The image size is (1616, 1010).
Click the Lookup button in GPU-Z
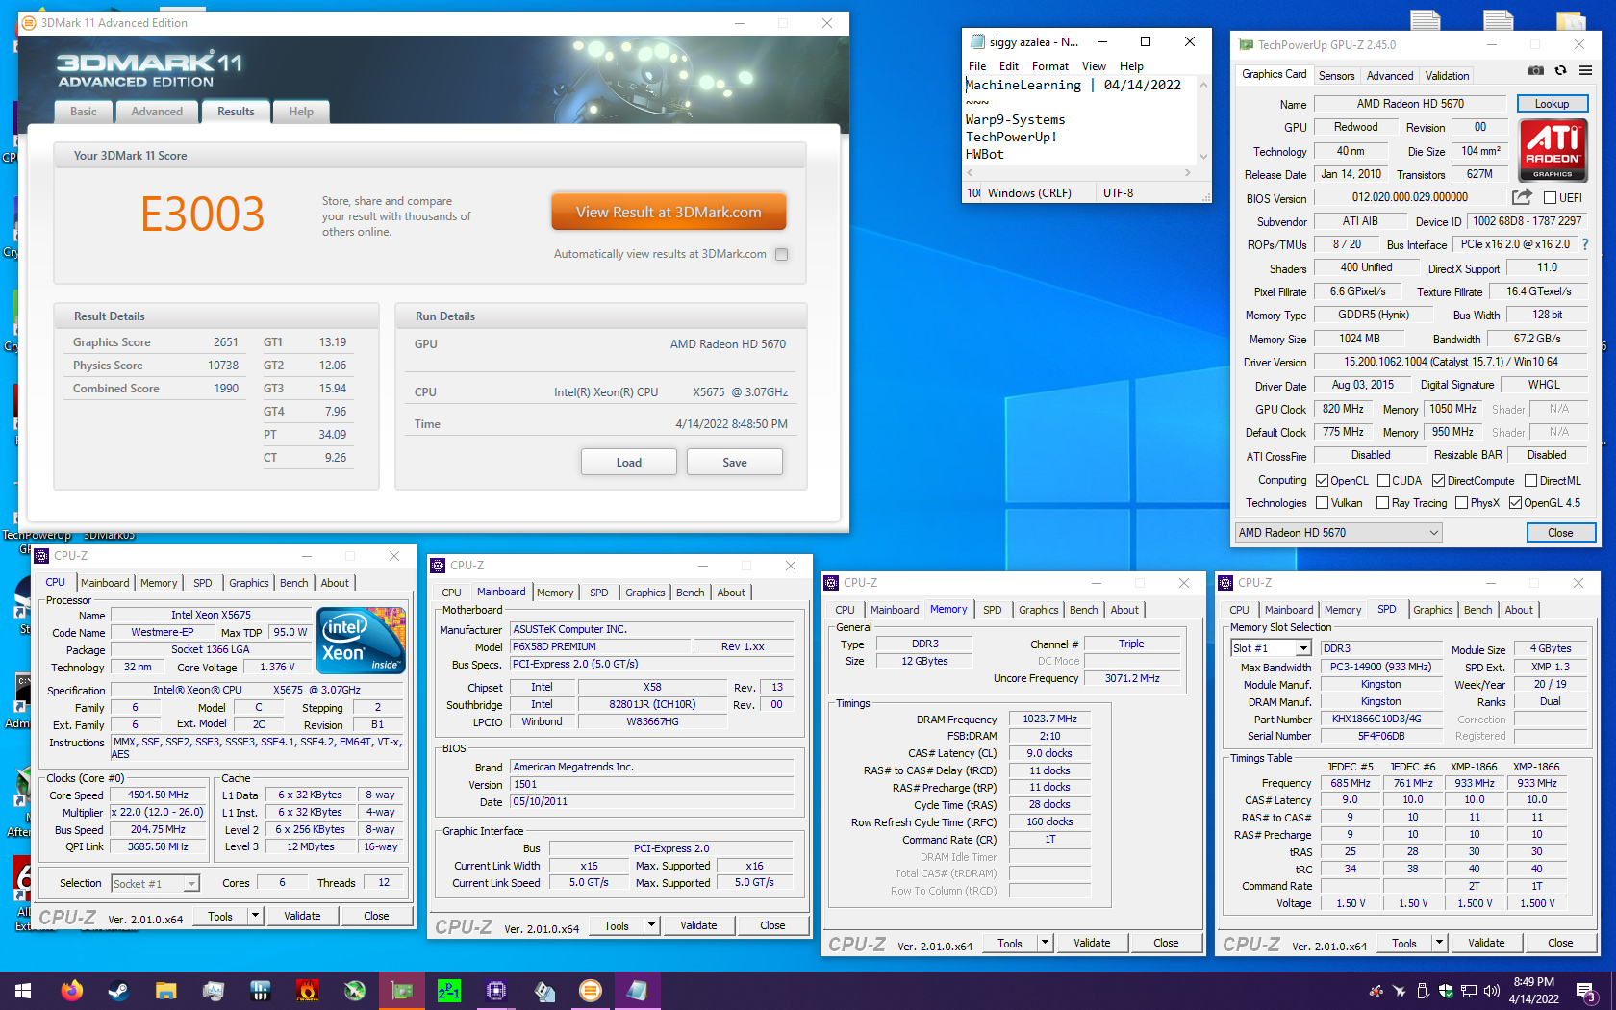point(1552,104)
